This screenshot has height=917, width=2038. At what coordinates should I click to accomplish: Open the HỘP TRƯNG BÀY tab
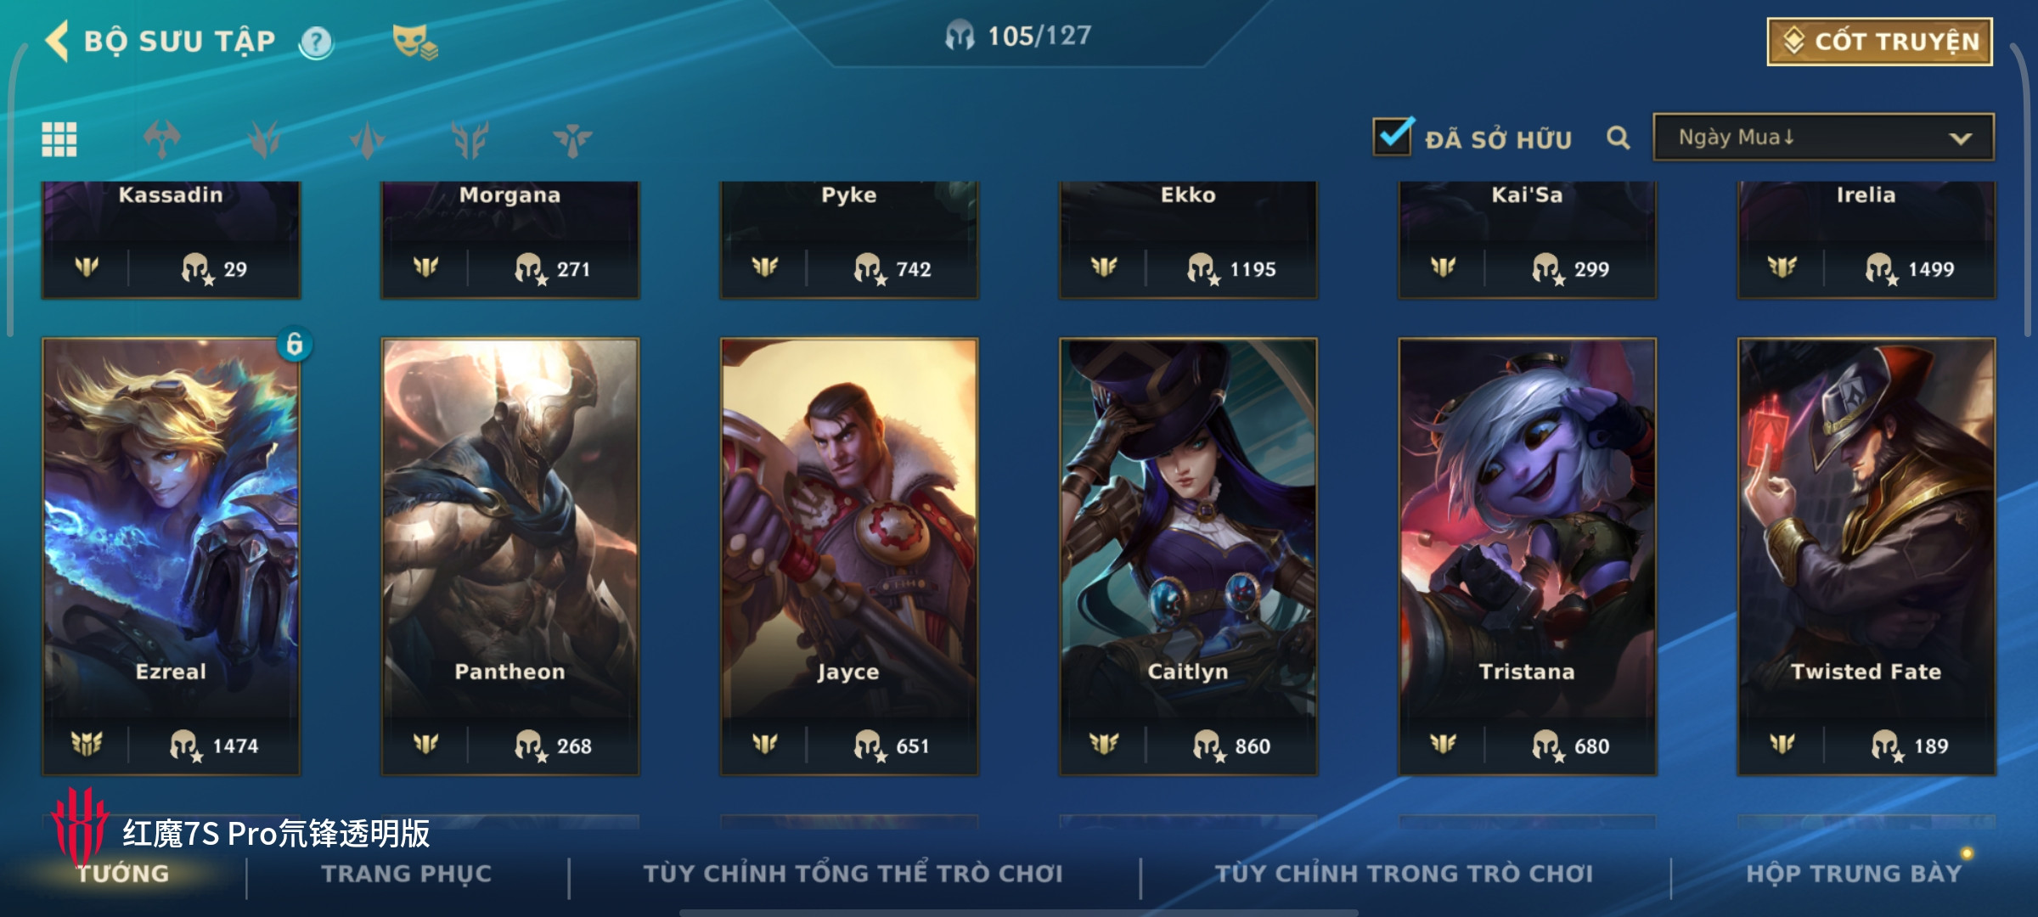click(1854, 874)
